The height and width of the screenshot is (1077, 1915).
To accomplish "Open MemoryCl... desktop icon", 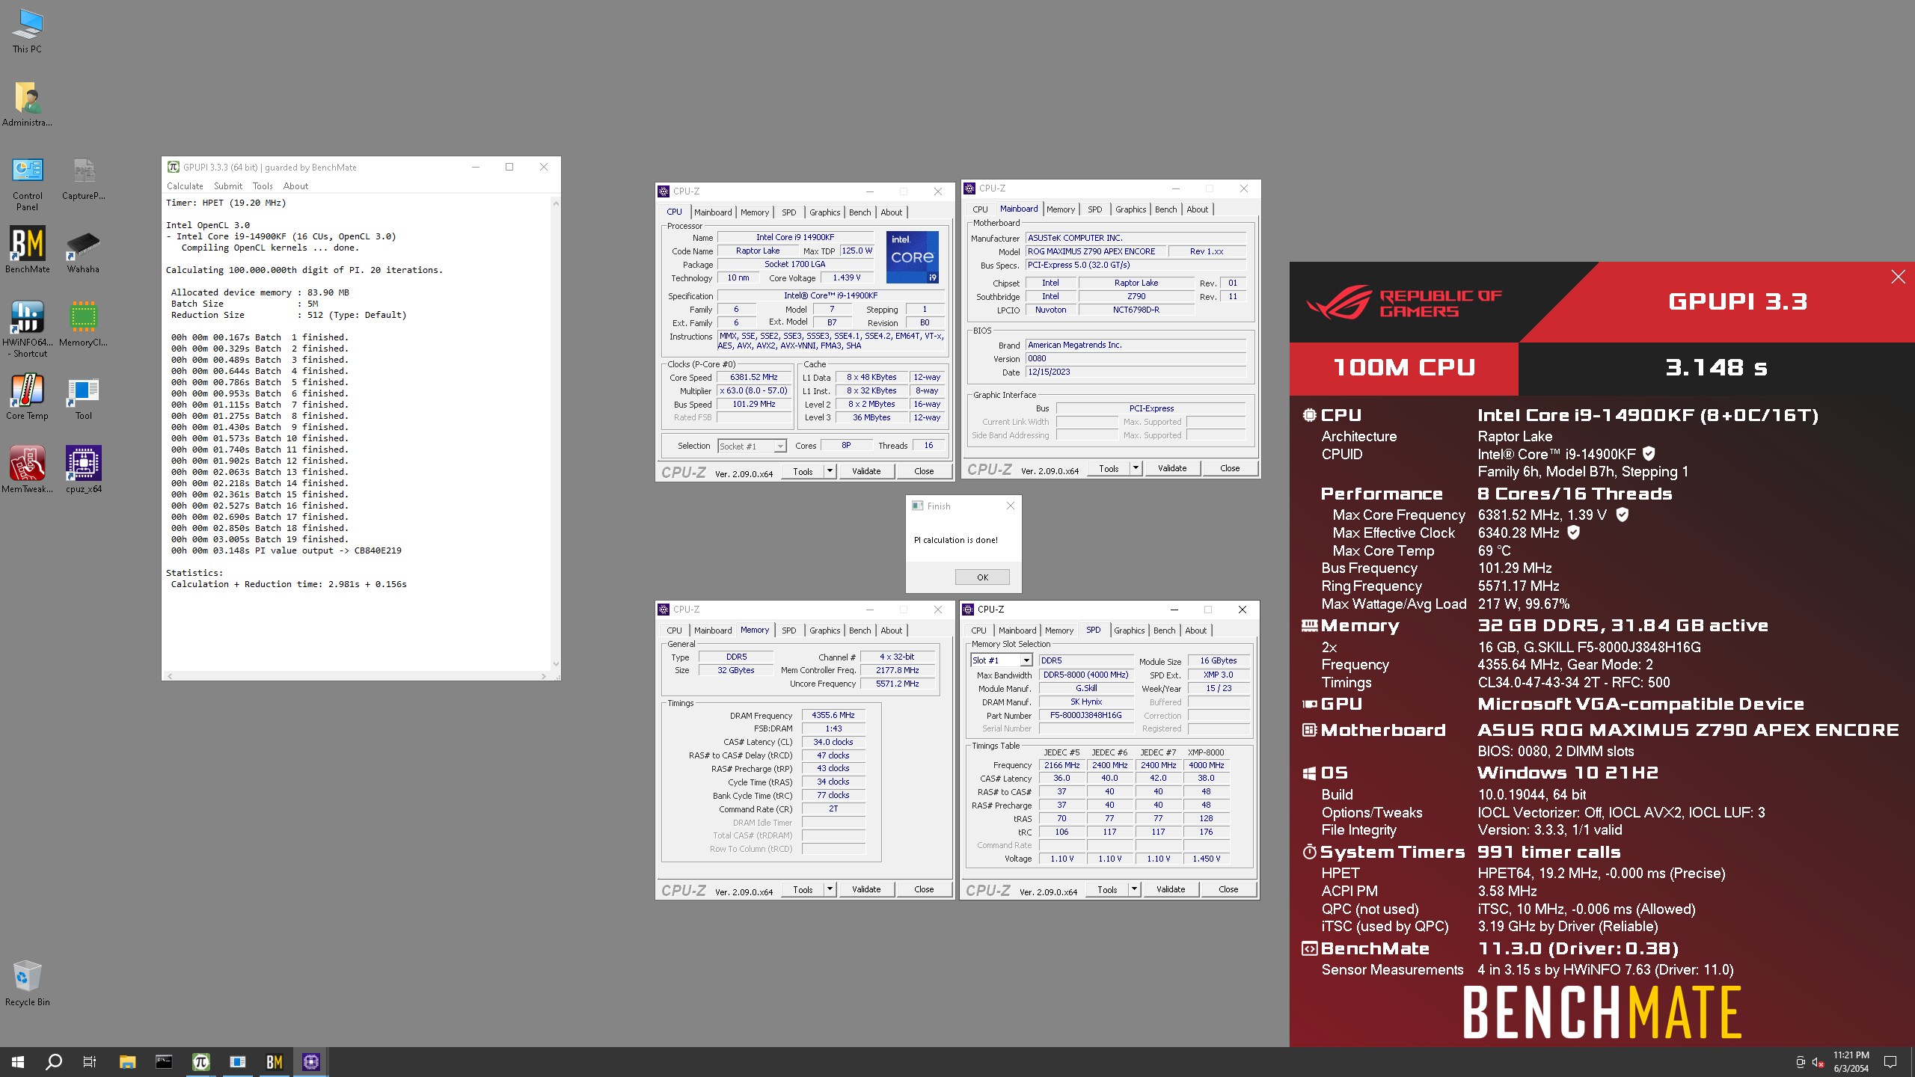I will tap(83, 324).
